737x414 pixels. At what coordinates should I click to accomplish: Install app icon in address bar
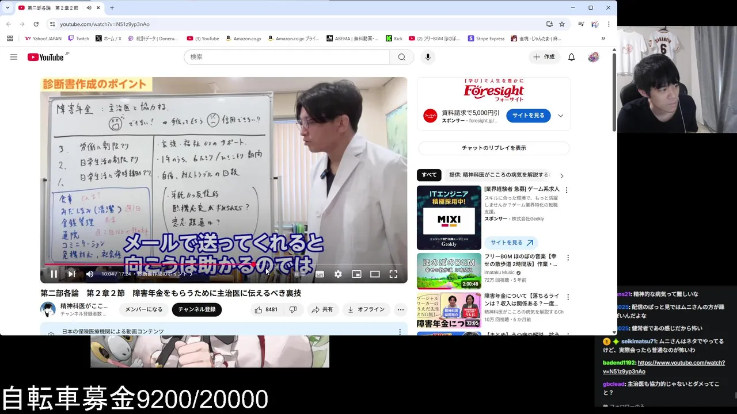549,24
